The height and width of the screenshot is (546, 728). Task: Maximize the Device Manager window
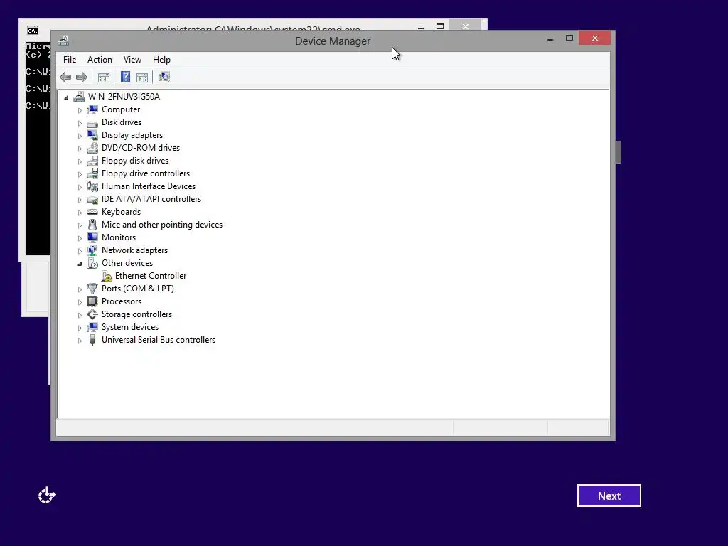tap(569, 38)
